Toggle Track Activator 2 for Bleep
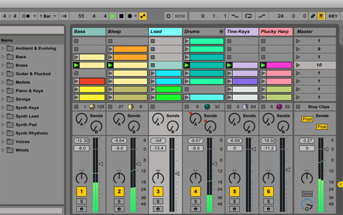The height and width of the screenshot is (215, 343). click(119, 192)
